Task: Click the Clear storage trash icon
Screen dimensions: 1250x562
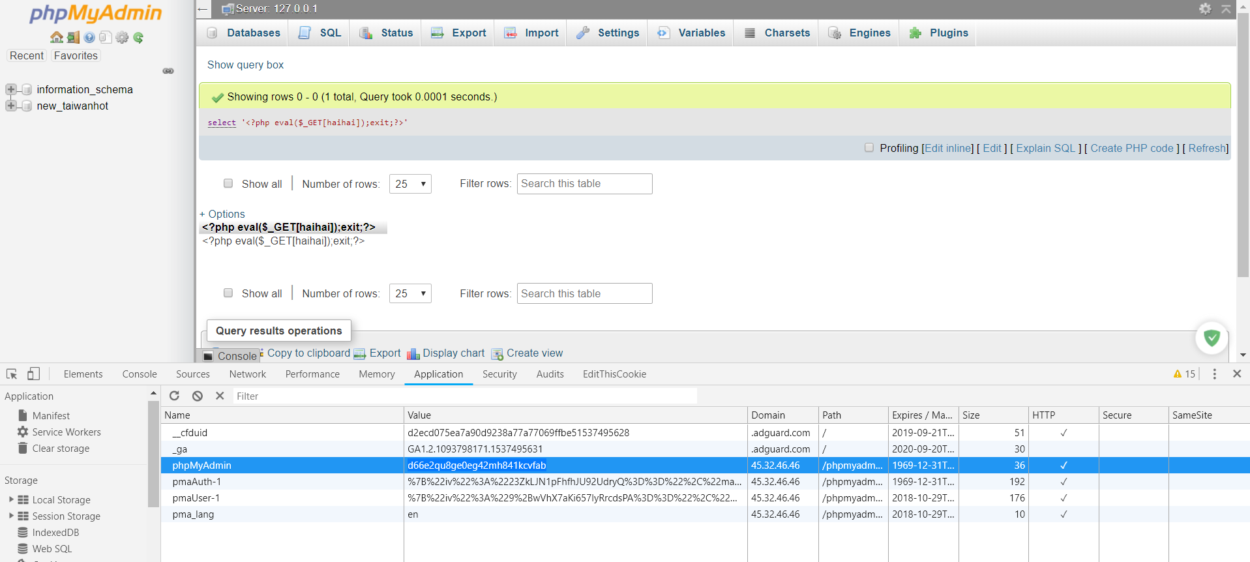Action: pyautogui.click(x=23, y=448)
